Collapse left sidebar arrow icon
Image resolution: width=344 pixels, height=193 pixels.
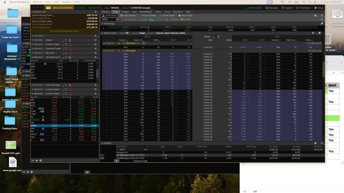tap(33, 161)
